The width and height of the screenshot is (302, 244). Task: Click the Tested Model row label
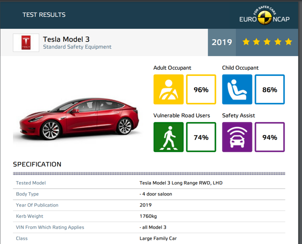pyautogui.click(x=31, y=183)
